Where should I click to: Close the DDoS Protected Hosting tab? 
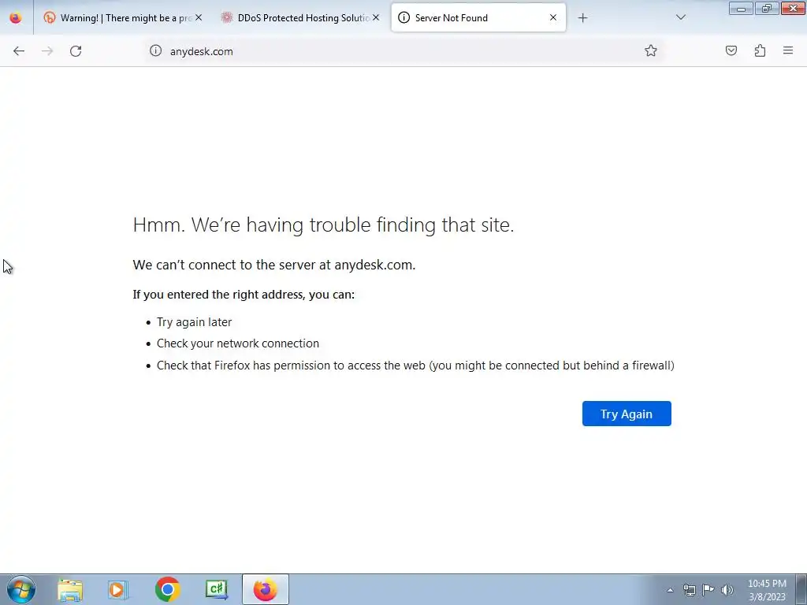[376, 17]
